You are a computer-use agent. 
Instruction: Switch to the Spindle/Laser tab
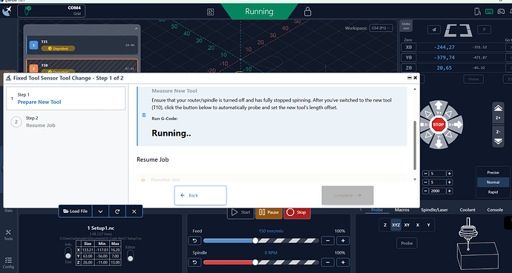(434, 210)
